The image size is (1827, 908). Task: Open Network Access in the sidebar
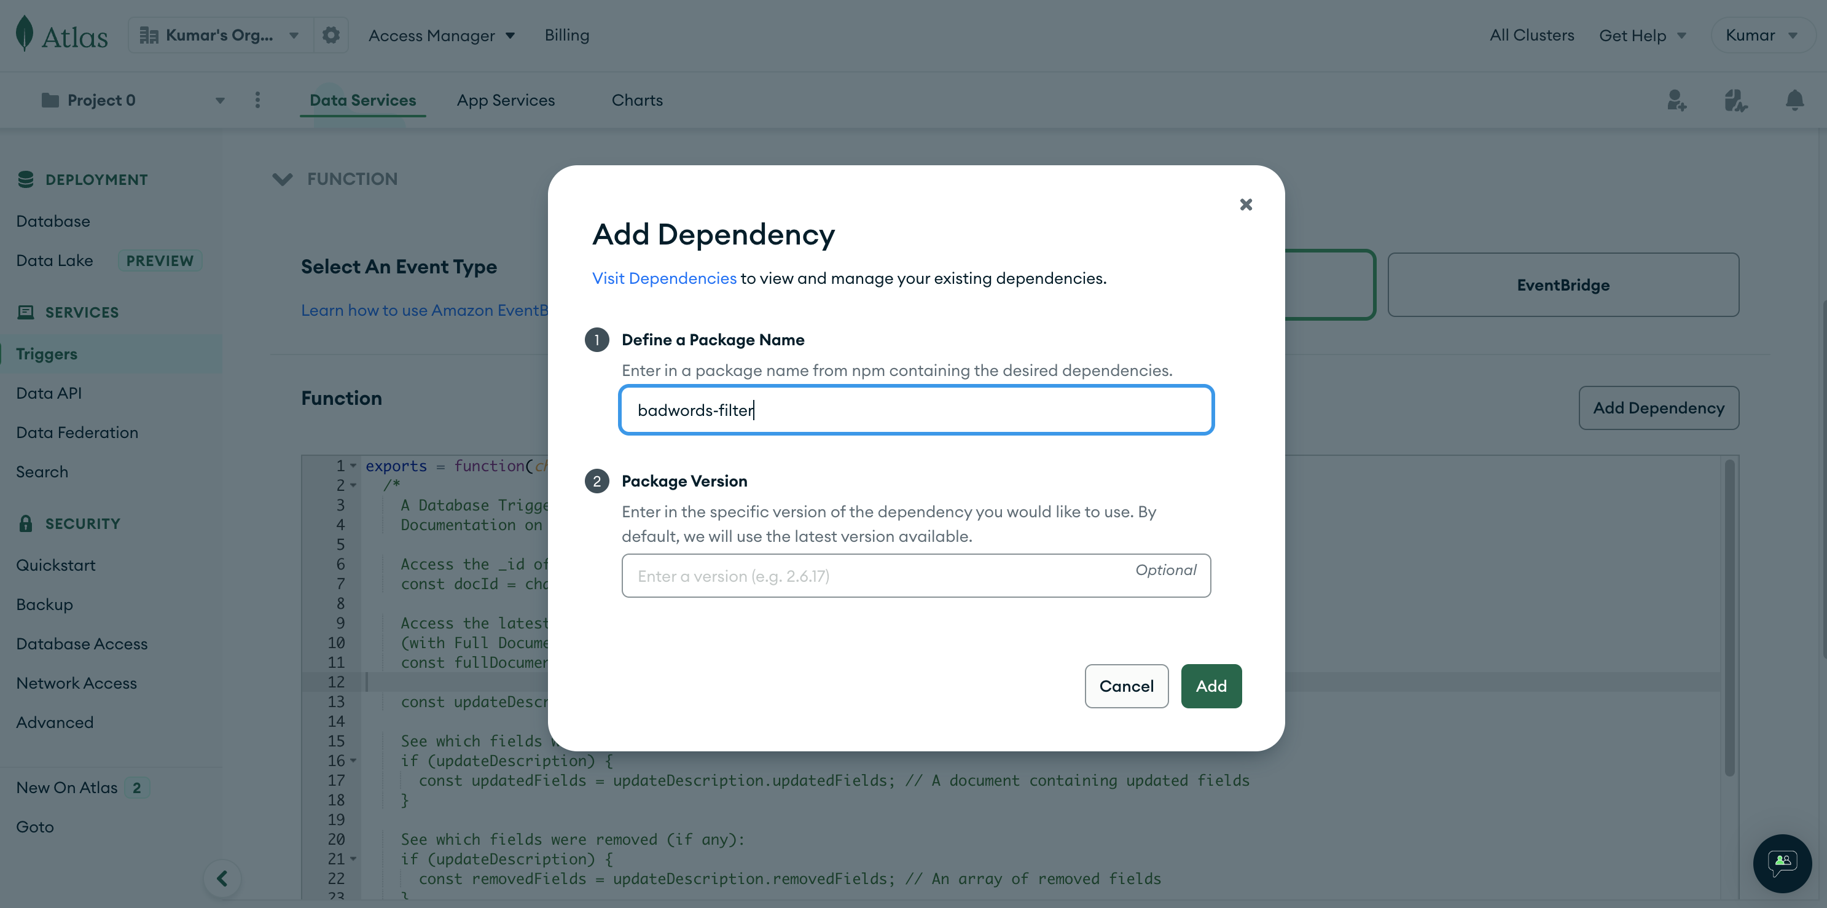click(x=77, y=683)
